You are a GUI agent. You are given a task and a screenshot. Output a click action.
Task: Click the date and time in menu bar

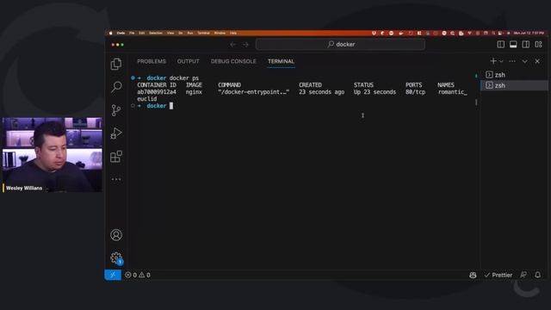pyautogui.click(x=529, y=33)
